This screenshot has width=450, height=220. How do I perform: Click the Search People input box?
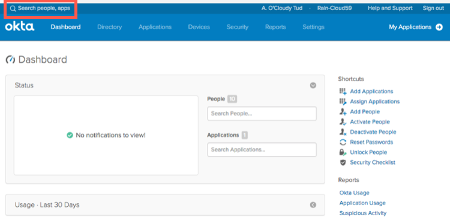(x=262, y=114)
